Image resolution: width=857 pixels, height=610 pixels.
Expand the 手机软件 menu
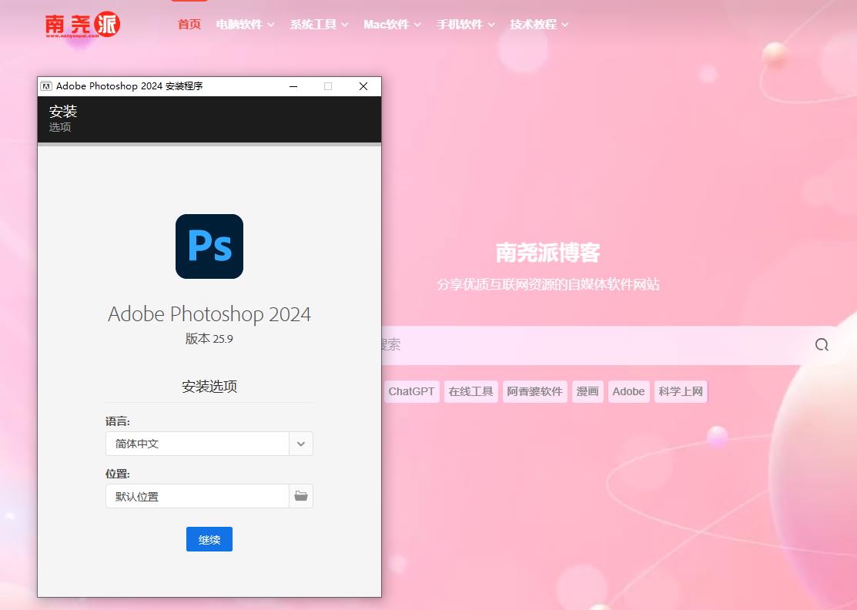click(466, 25)
